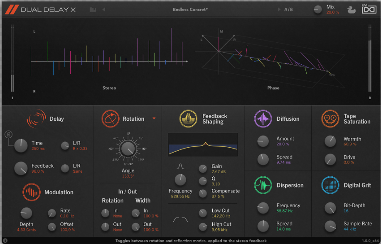Click the Diffusion Amount knob
Viewport: 381px width, 244px height.
point(263,141)
